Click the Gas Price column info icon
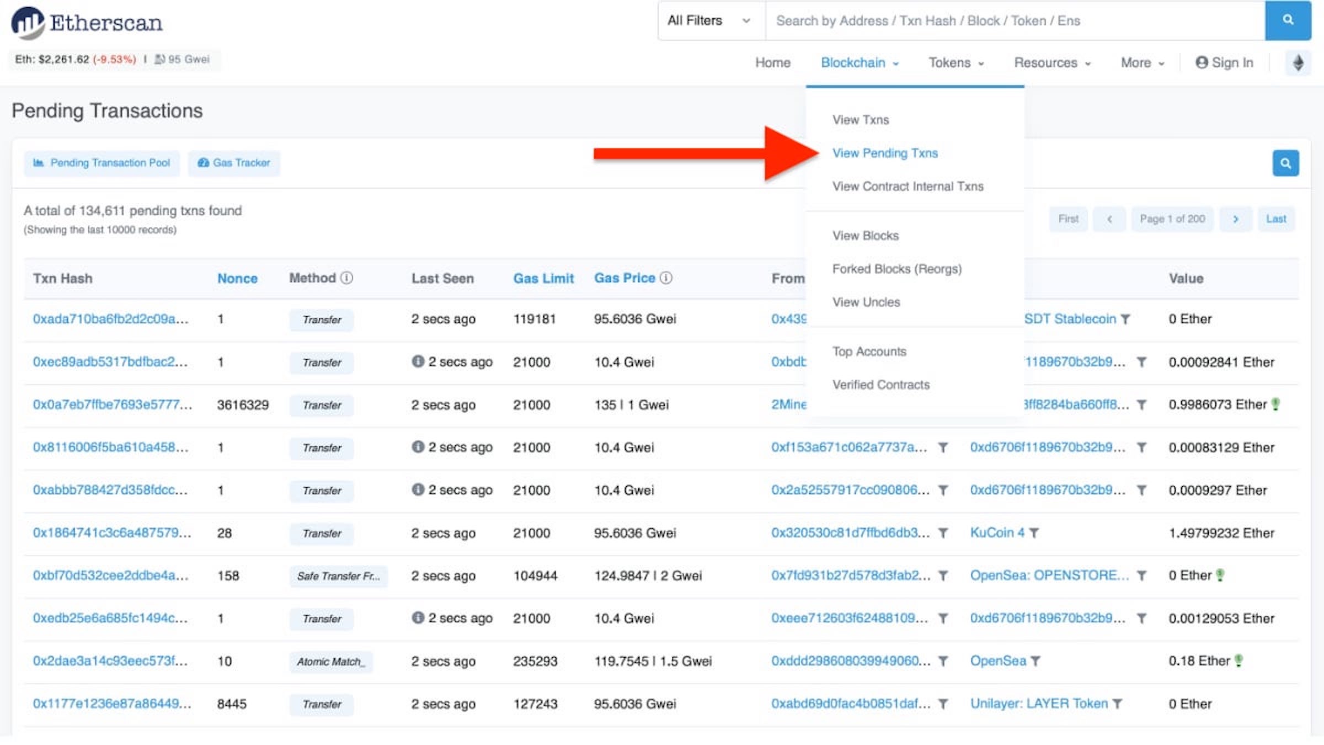 [666, 278]
